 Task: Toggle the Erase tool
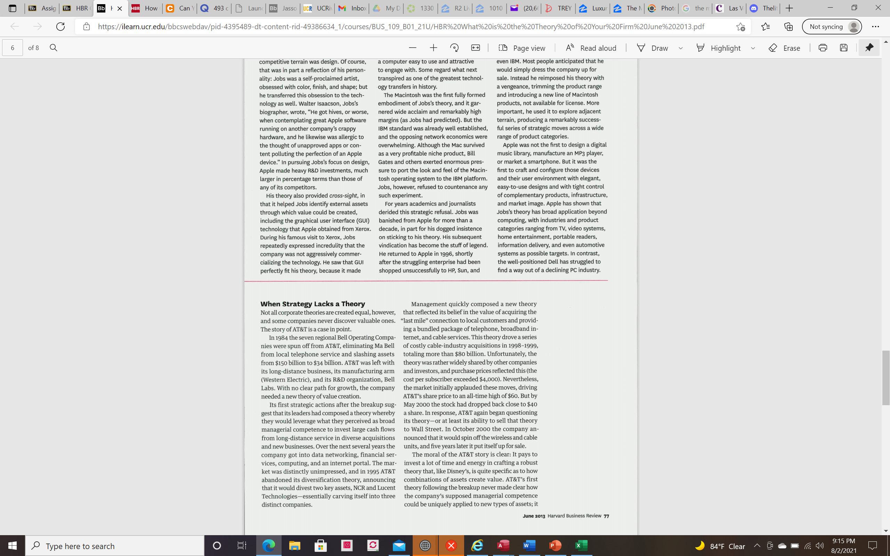click(784, 48)
